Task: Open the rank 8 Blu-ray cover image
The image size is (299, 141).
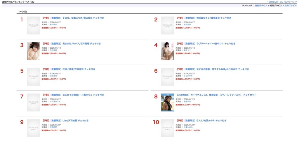Action: (x=167, y=102)
